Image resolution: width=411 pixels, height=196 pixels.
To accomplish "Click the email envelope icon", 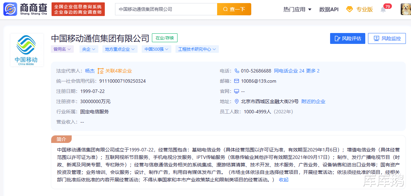I will click(x=237, y=81).
